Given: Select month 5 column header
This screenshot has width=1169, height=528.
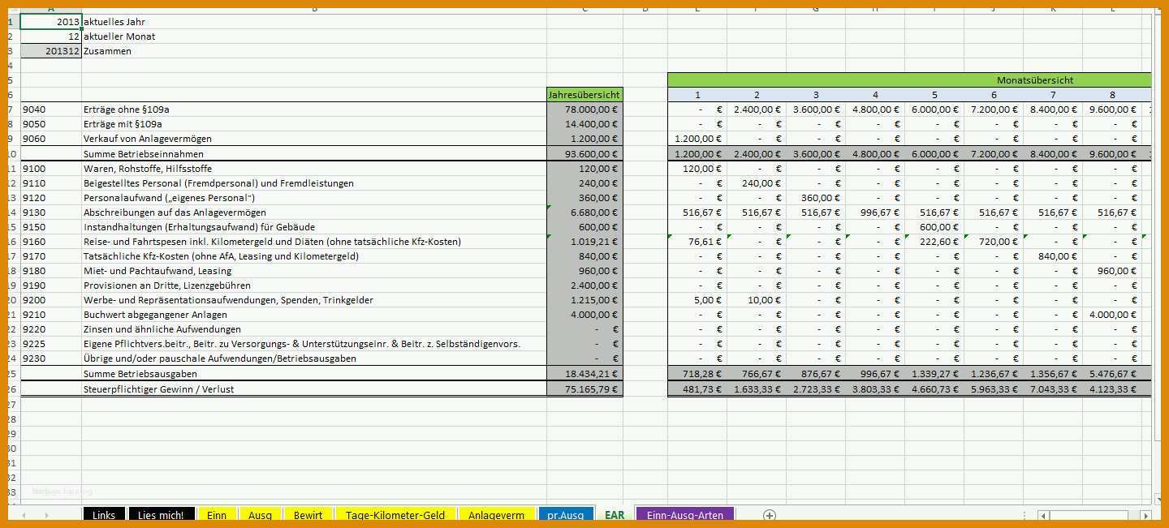Looking at the screenshot, I should tap(934, 95).
